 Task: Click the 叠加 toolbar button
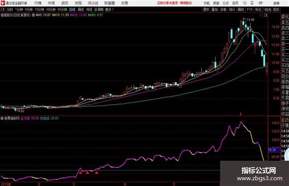[215, 9]
